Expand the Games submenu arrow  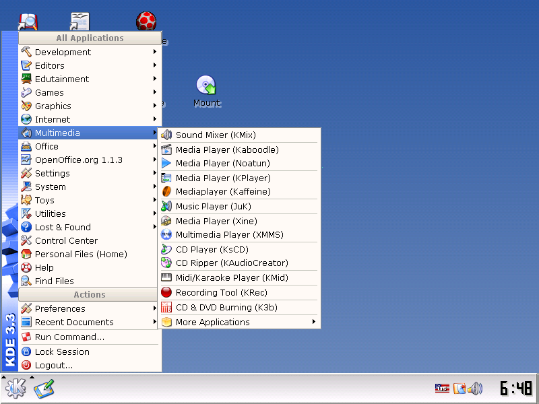155,92
